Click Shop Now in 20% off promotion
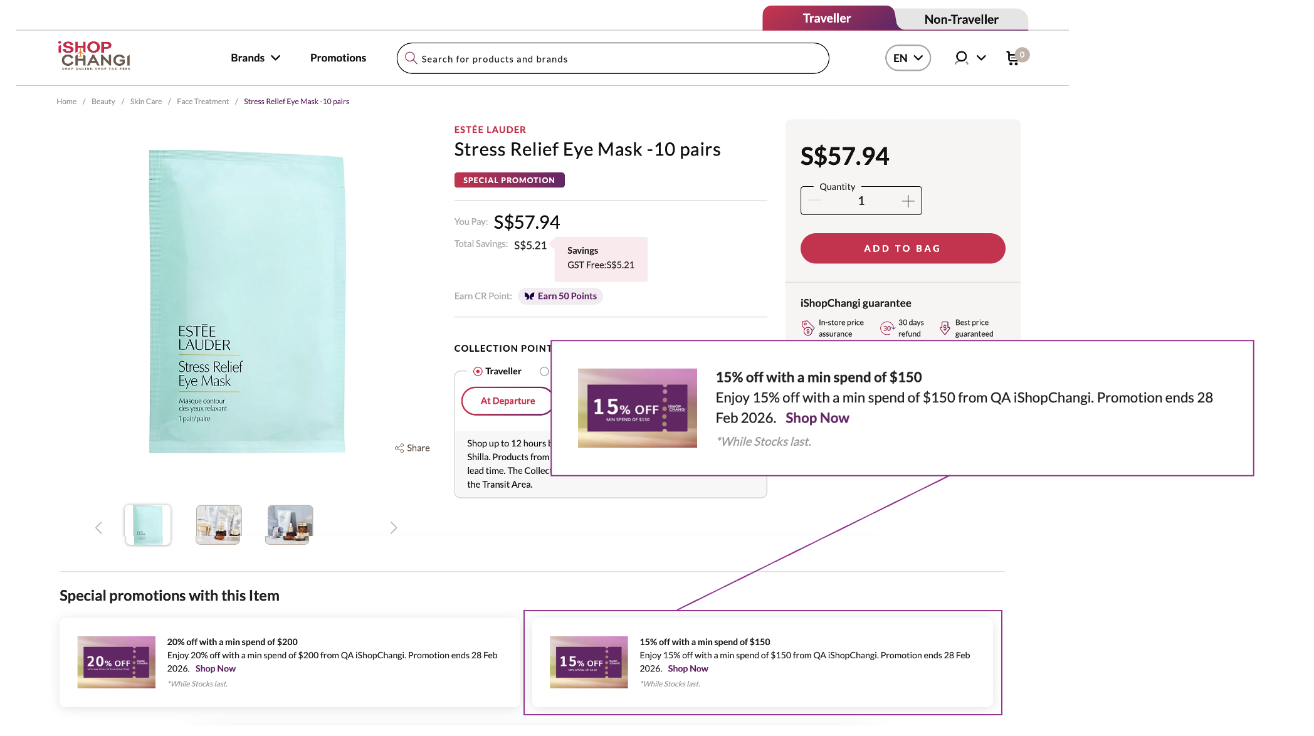 click(215, 668)
